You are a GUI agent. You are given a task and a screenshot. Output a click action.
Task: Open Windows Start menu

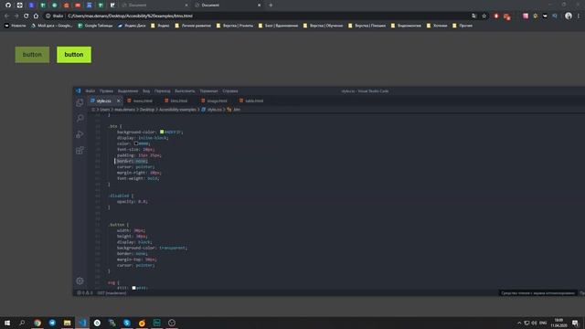(x=7, y=323)
